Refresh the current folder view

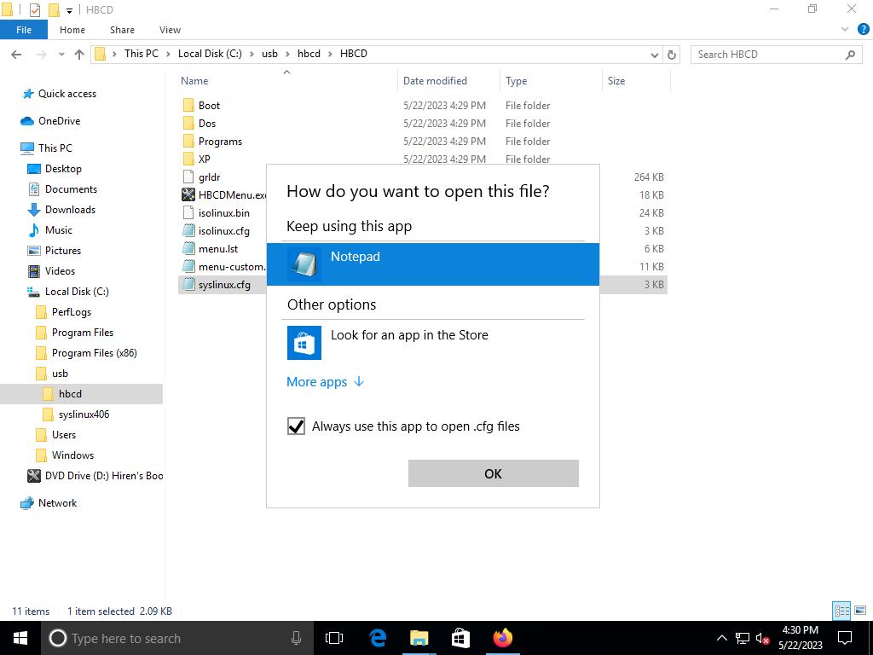click(x=672, y=55)
